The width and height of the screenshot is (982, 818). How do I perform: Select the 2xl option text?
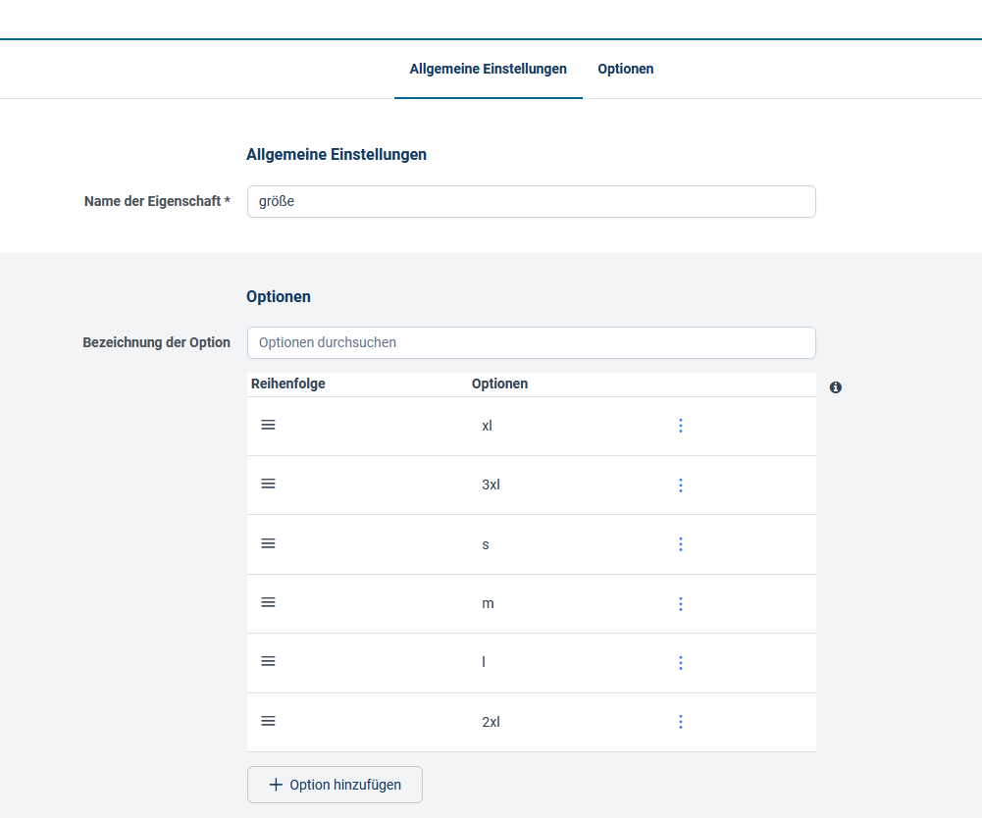pos(491,722)
